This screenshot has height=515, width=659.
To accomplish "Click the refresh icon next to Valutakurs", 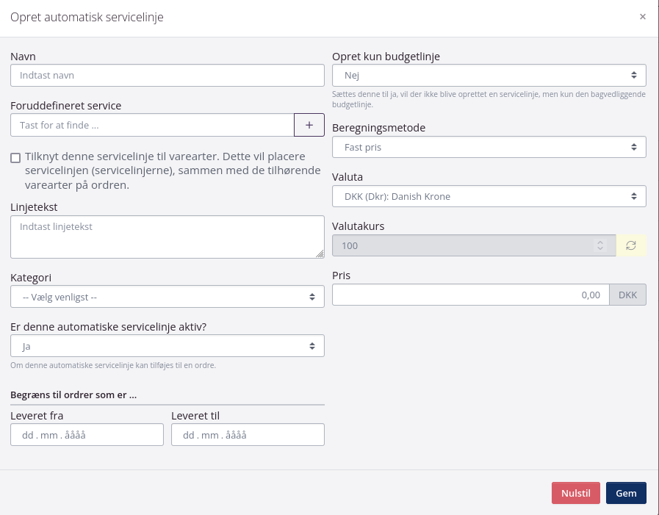I will (631, 245).
